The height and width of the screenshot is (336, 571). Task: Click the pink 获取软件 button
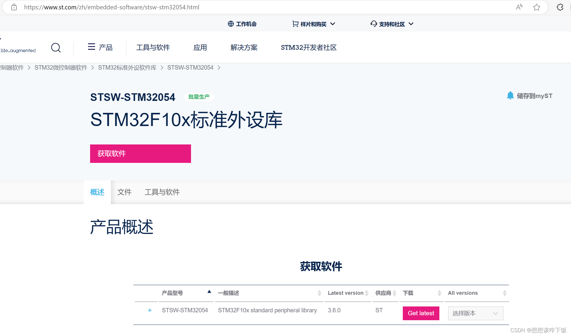(x=140, y=154)
